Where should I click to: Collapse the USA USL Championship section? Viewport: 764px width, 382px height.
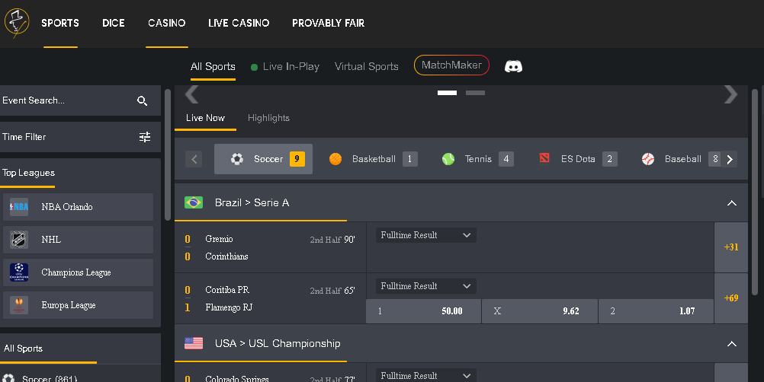[x=731, y=344]
